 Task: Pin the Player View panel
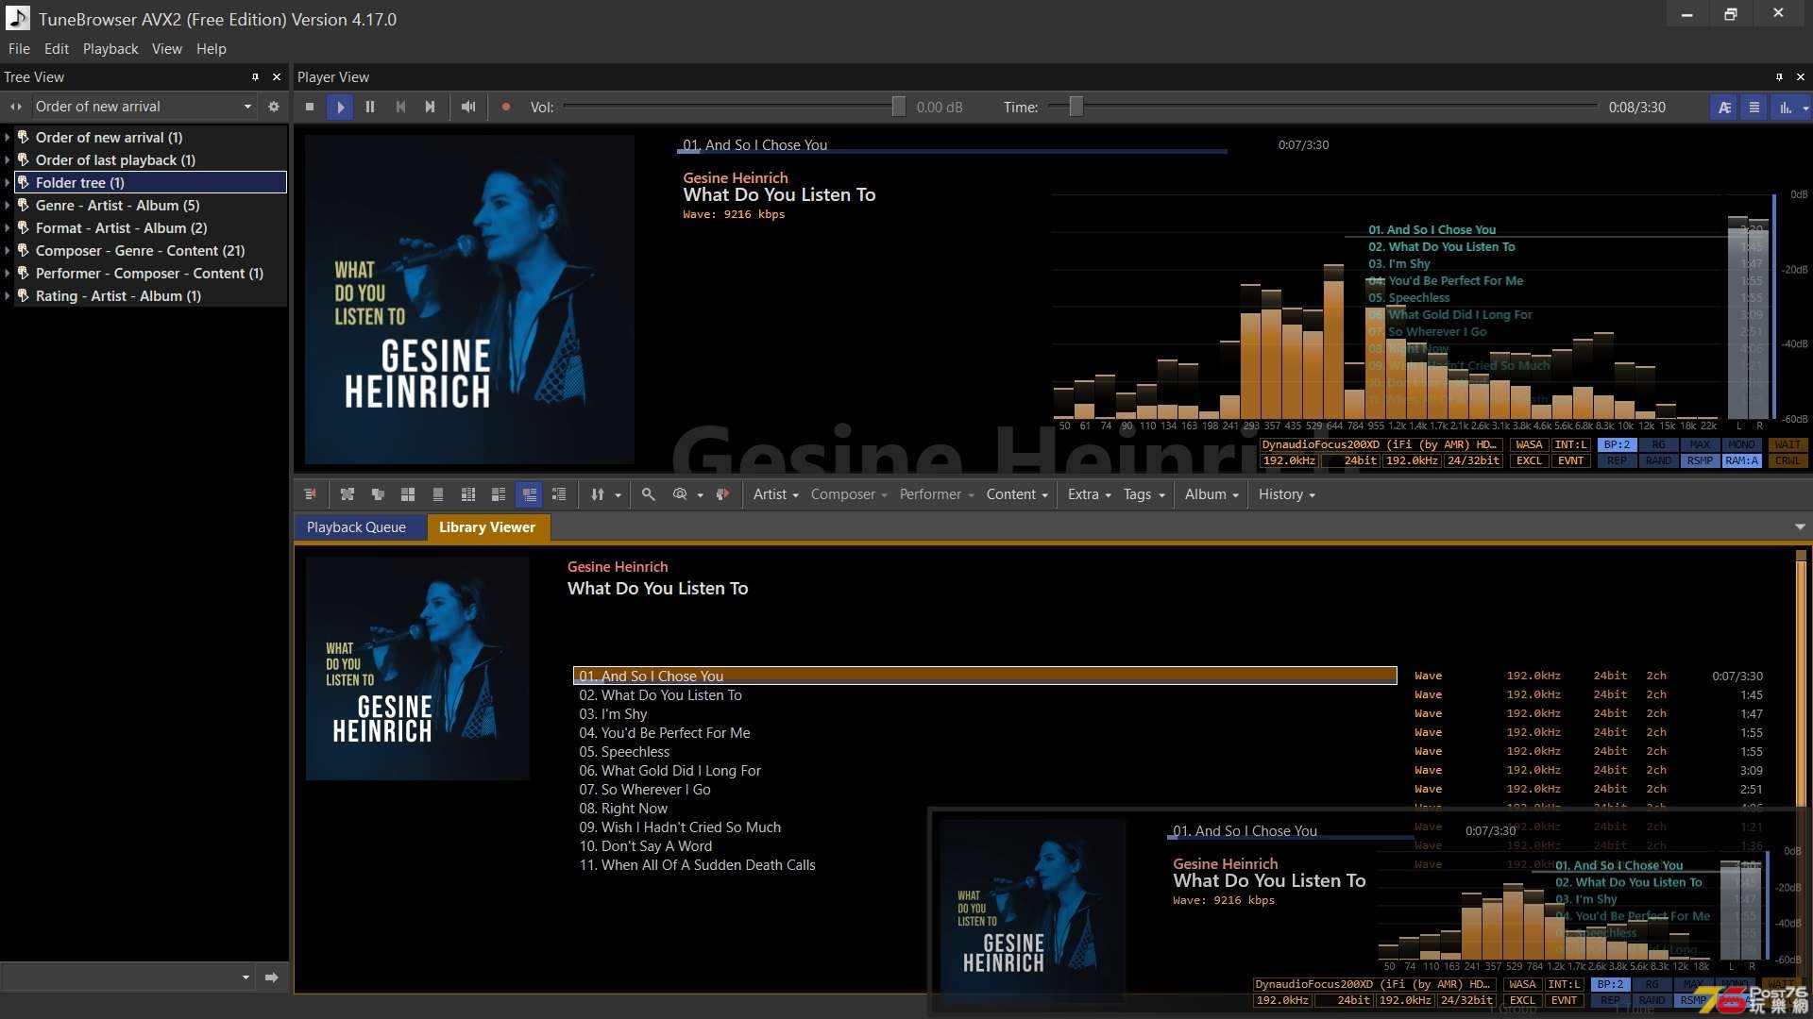[1779, 77]
